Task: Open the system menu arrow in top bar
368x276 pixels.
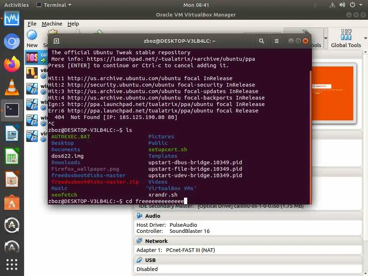Action: coord(361,5)
